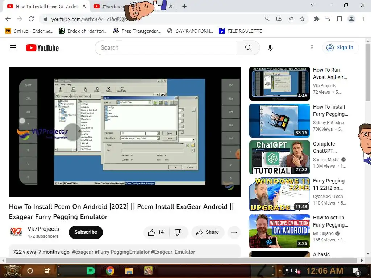The image size is (371, 278).
Task: Open the tab search chevron in Chrome
Action: click(x=313, y=5)
